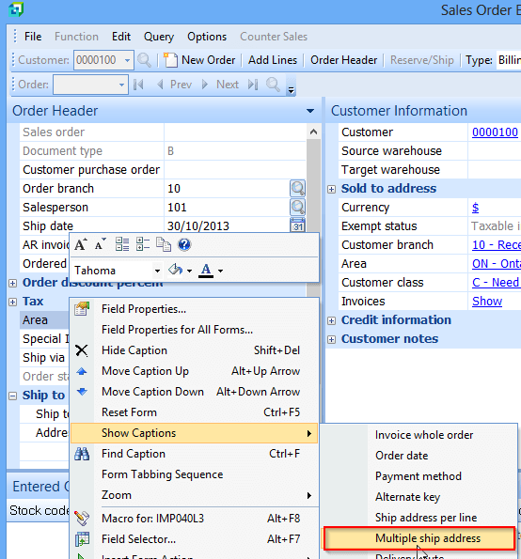Image resolution: width=521 pixels, height=559 pixels.
Task: Open customer 0000100 link
Action: [x=495, y=132]
